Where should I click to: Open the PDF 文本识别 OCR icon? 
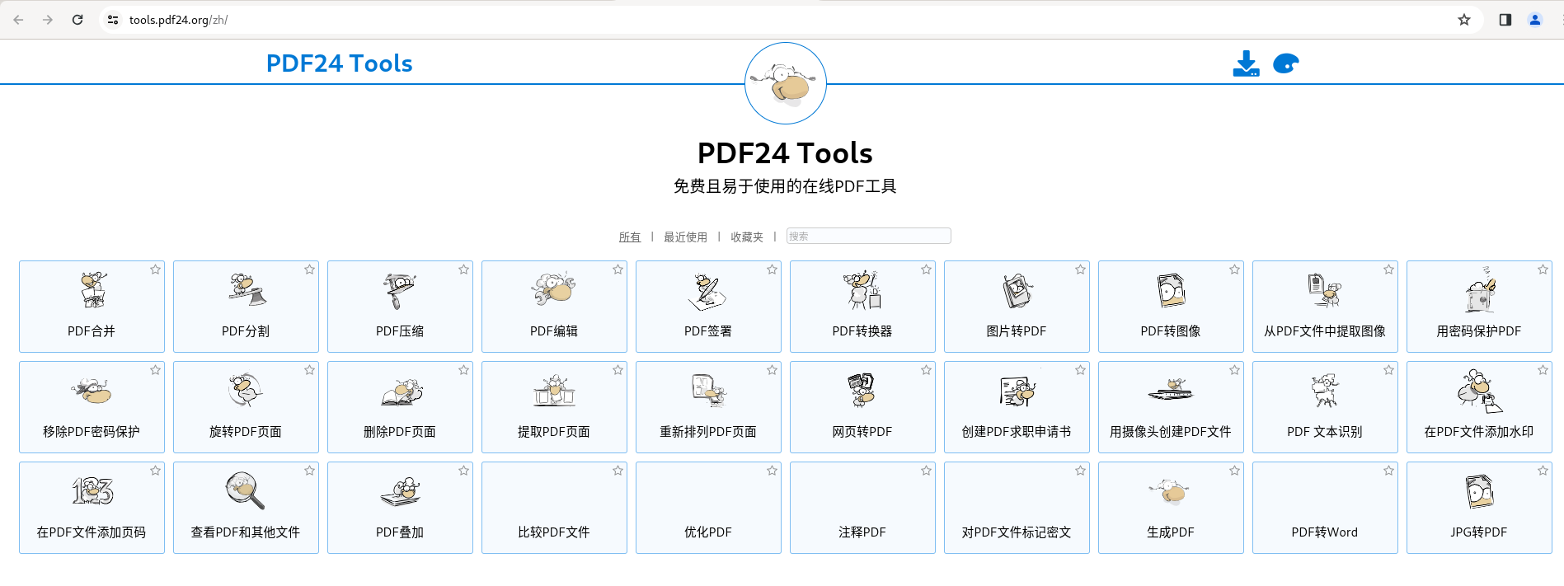tap(1325, 391)
